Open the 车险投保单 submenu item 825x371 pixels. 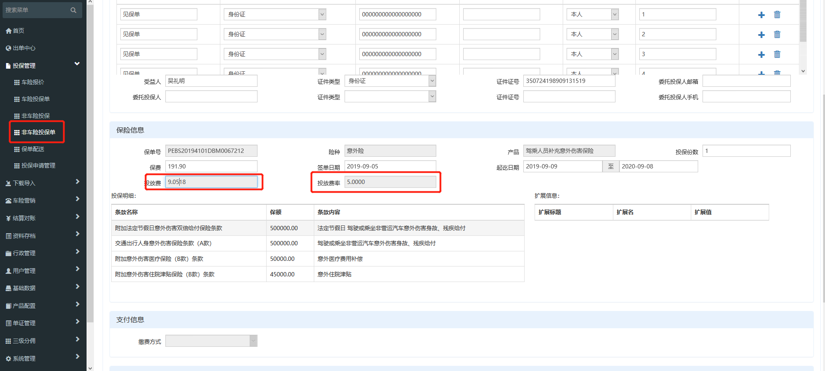pyautogui.click(x=35, y=99)
